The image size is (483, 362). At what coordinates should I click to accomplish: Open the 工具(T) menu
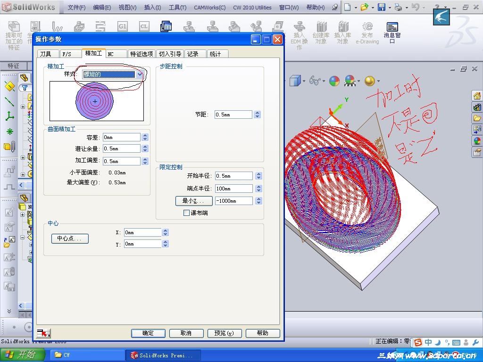[177, 8]
